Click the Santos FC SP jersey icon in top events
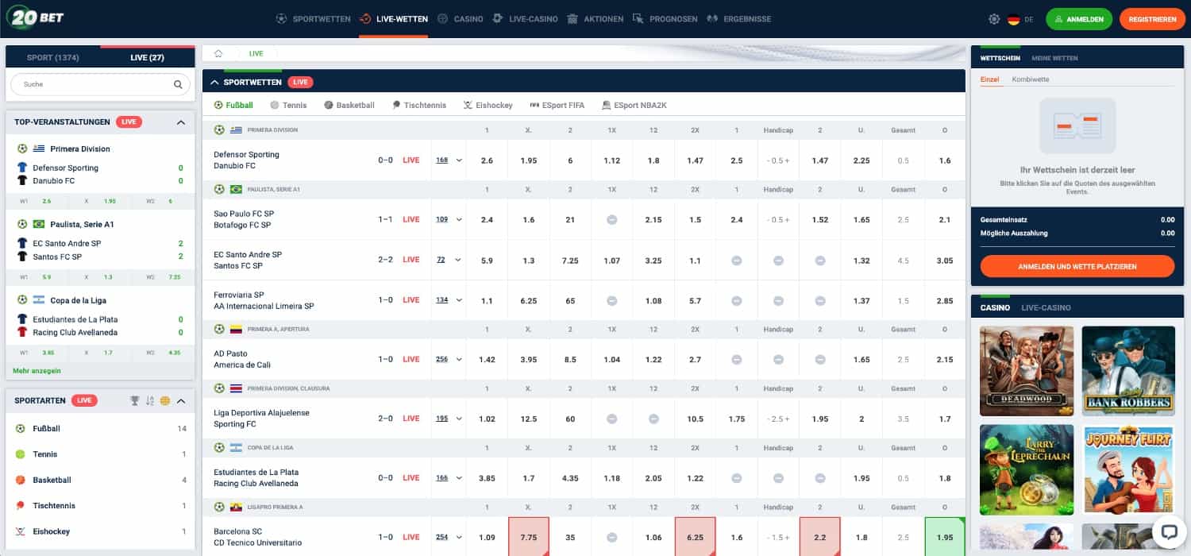 pyautogui.click(x=22, y=257)
